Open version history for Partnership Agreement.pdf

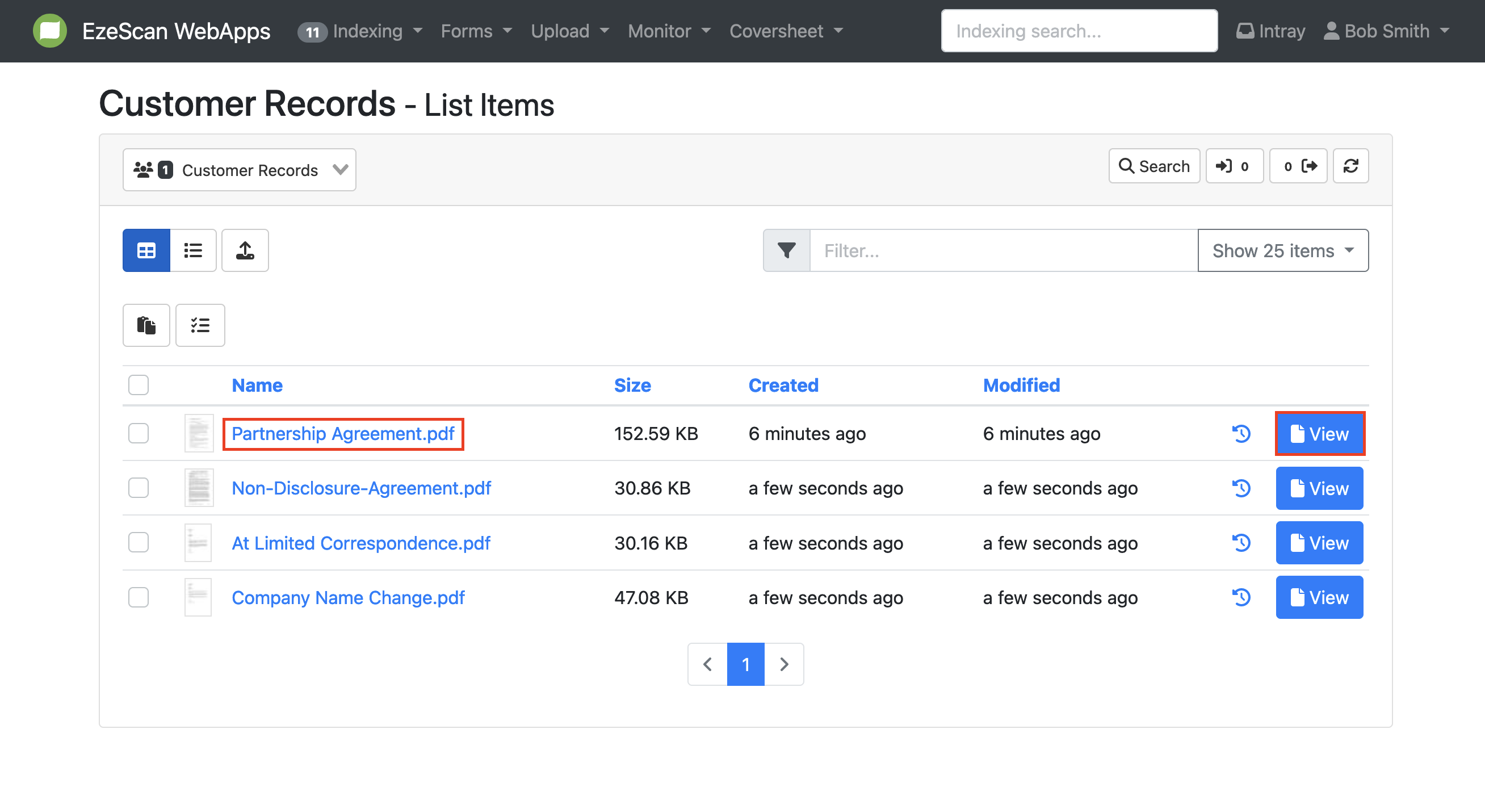click(1241, 433)
